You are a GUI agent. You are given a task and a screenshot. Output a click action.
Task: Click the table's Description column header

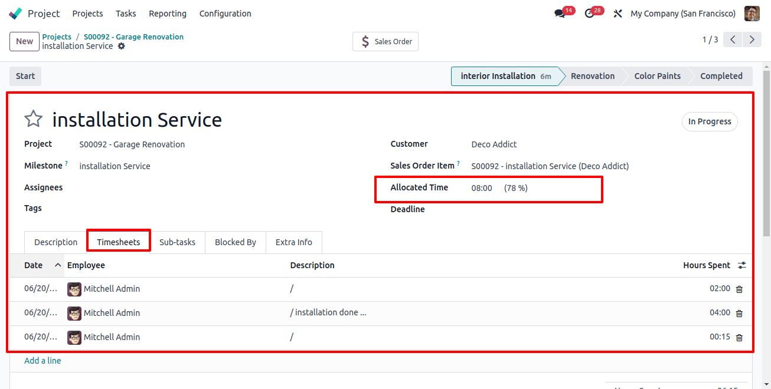(312, 265)
